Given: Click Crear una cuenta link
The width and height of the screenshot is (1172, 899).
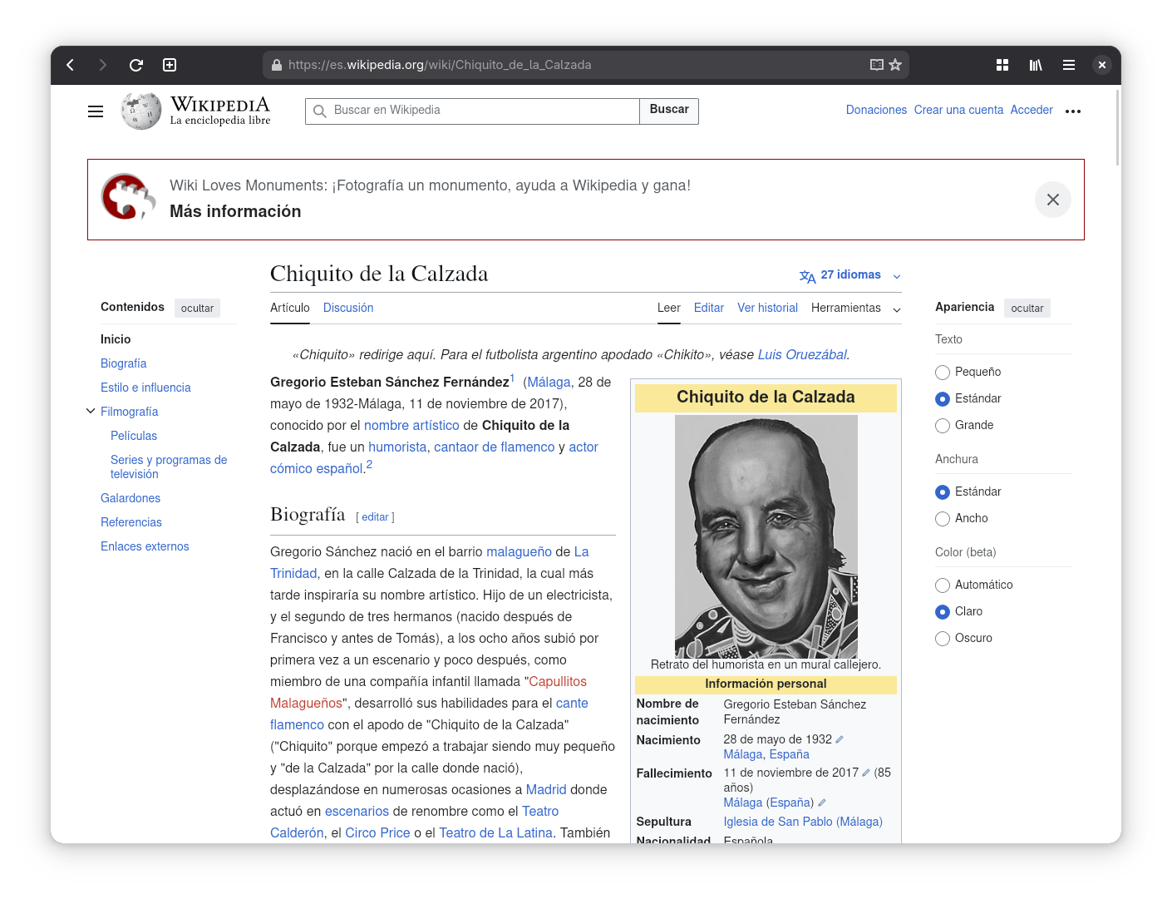Looking at the screenshot, I should (x=958, y=110).
